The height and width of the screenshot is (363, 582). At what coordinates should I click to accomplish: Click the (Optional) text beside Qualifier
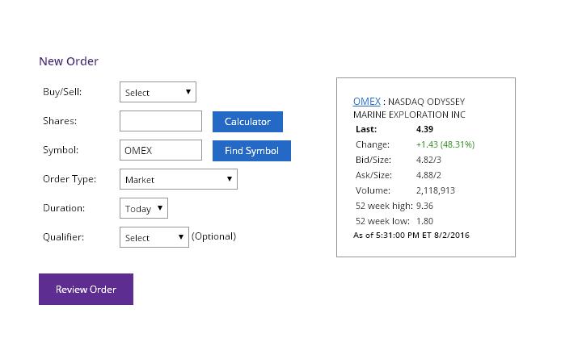pyautogui.click(x=213, y=236)
